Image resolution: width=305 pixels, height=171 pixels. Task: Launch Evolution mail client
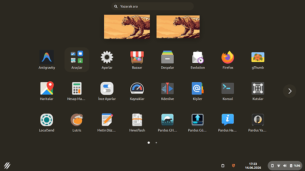[198, 60]
